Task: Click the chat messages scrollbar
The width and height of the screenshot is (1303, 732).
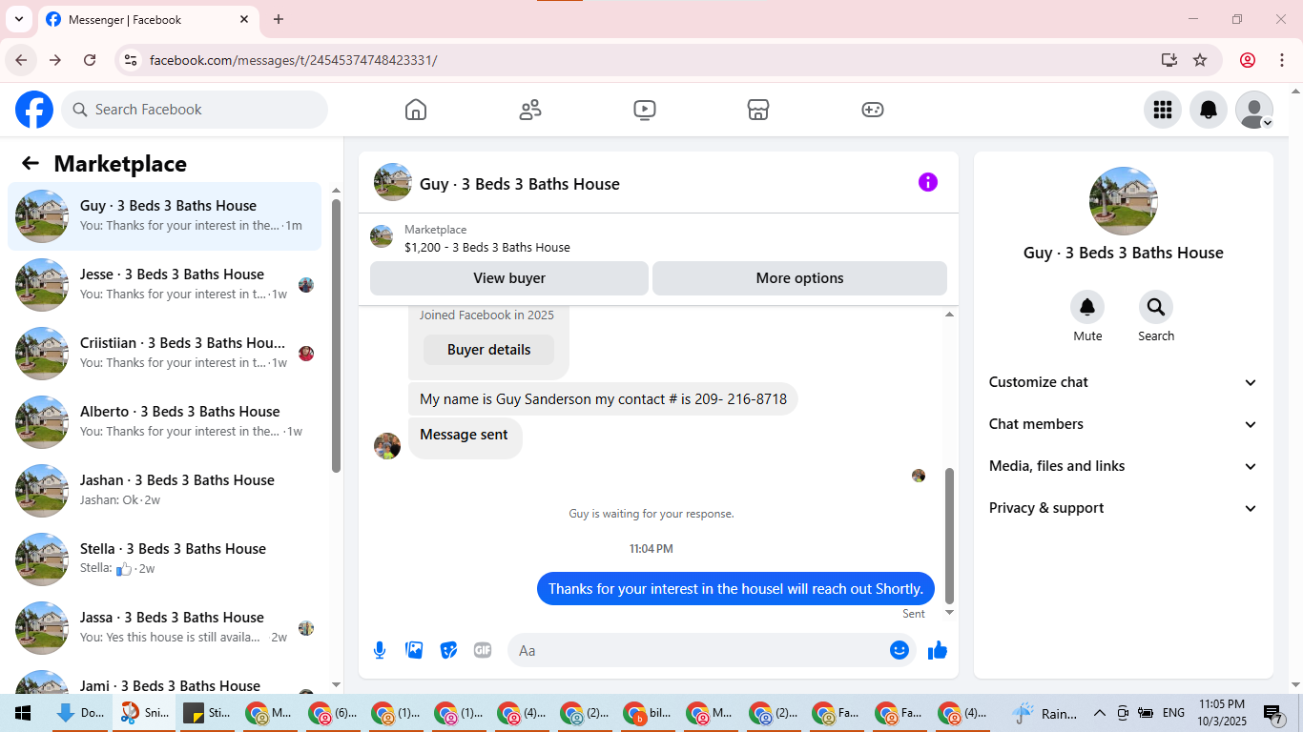Action: (949, 536)
